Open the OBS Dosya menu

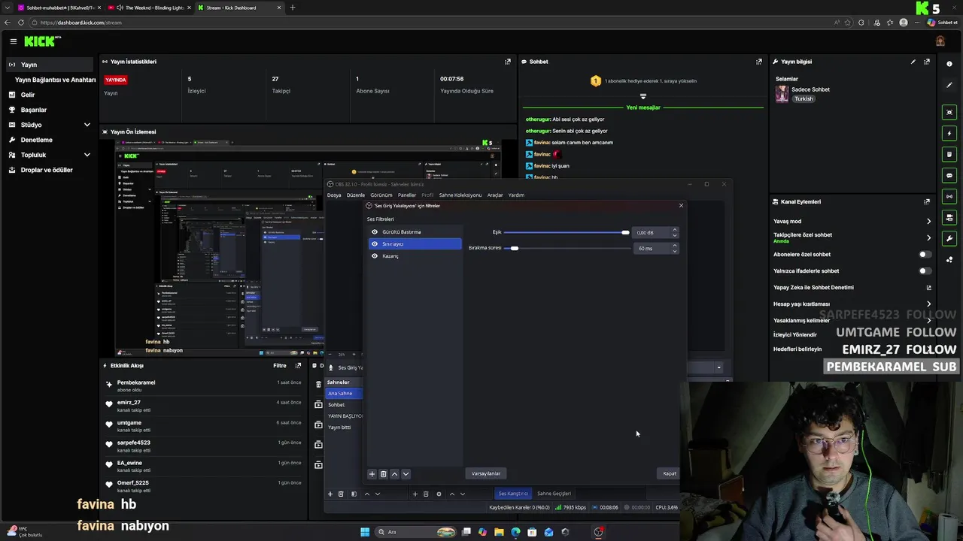point(334,195)
